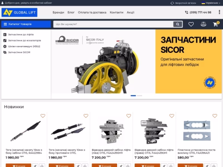Open the mounting plate product image
Screen dimensions: 223x167
click(x=197, y=131)
